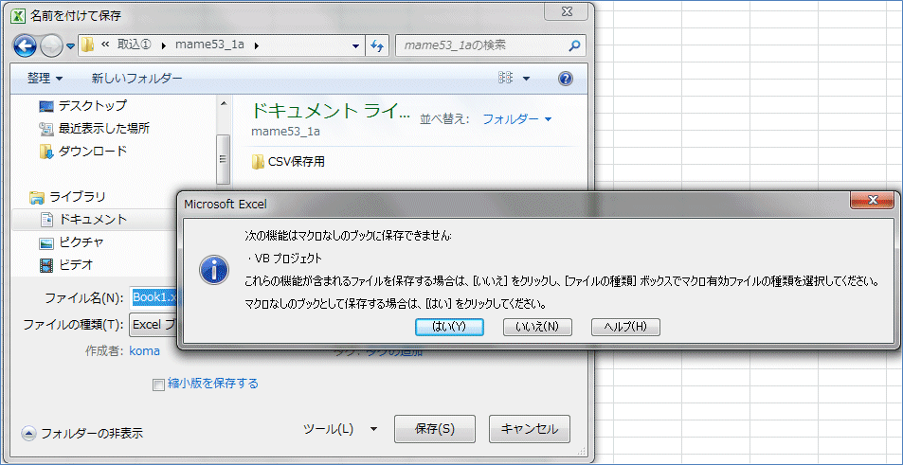
Task: Select mame53_1a breadcrumb in address bar
Action: coord(209,45)
